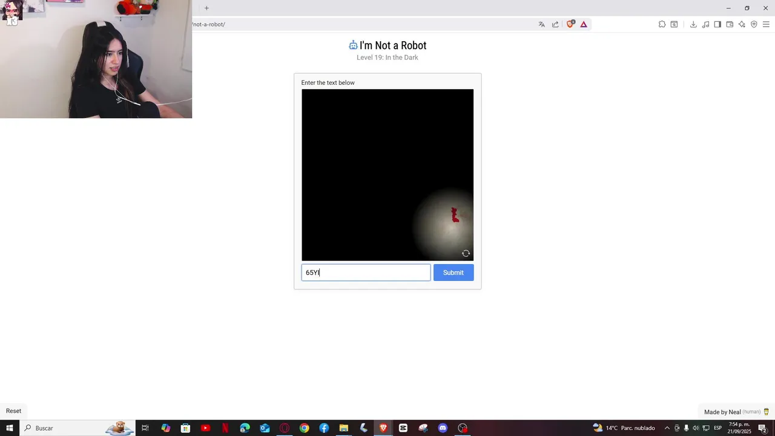The width and height of the screenshot is (775, 436).
Task: Open the Windows notifications center
Action: point(763,428)
